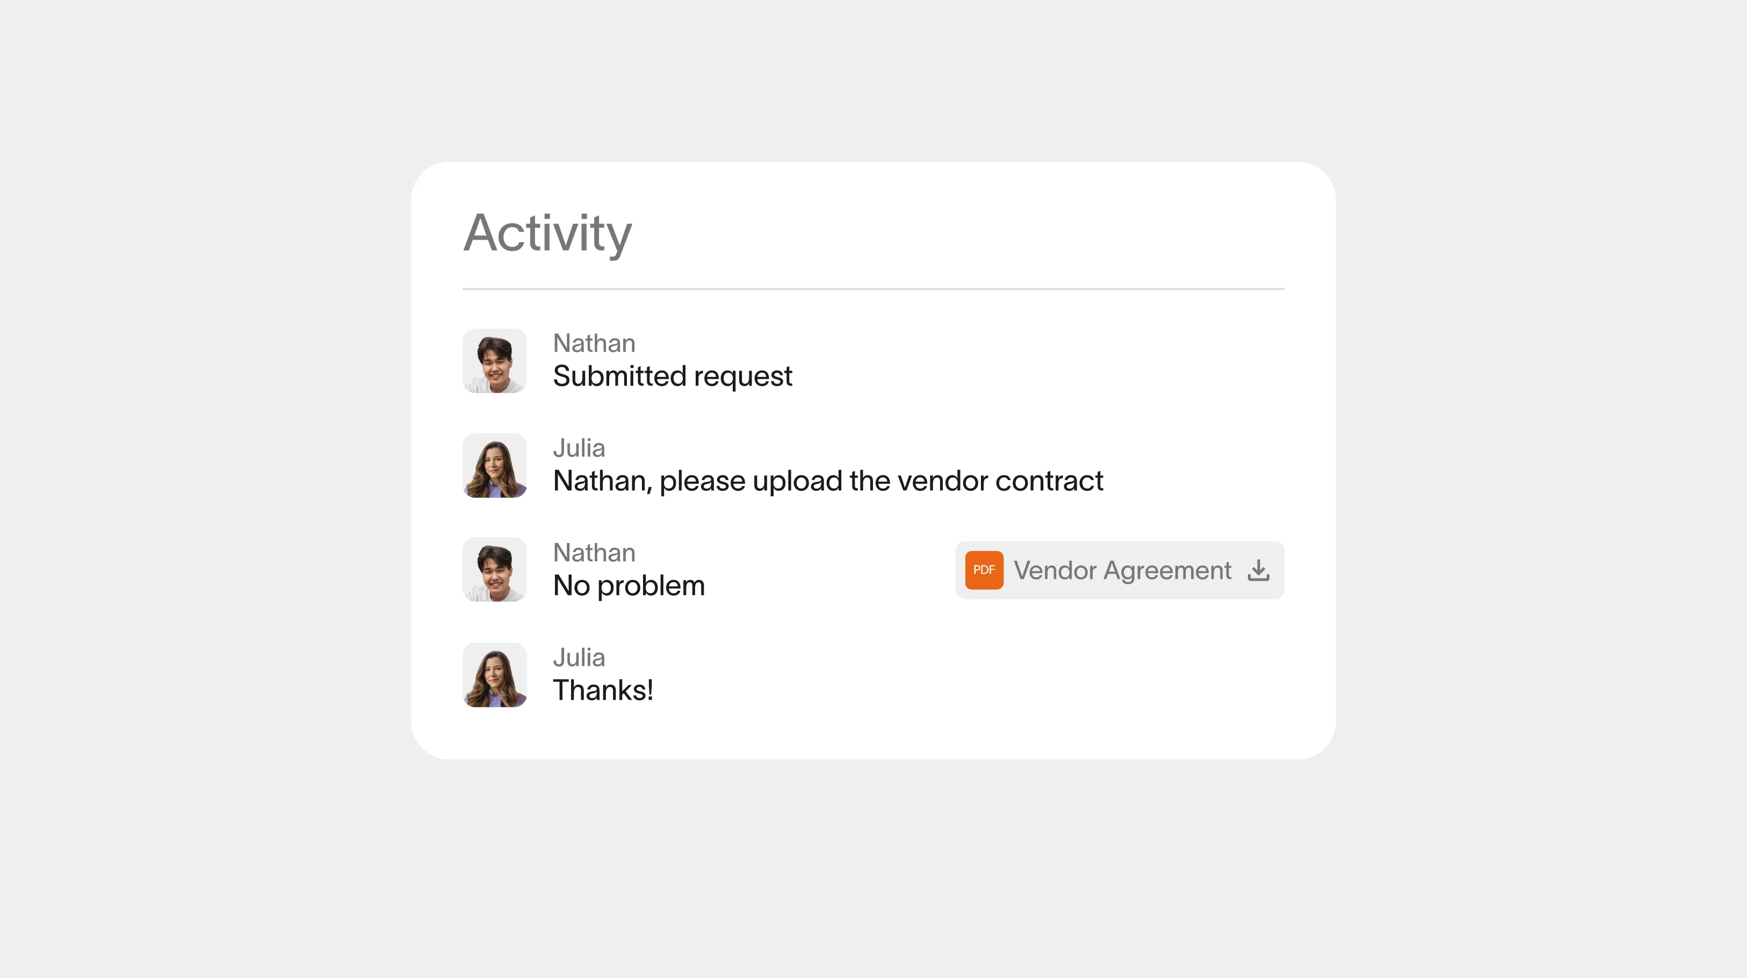Click Julia's name above the upload request message
This screenshot has height=978, width=1747.
tap(579, 447)
